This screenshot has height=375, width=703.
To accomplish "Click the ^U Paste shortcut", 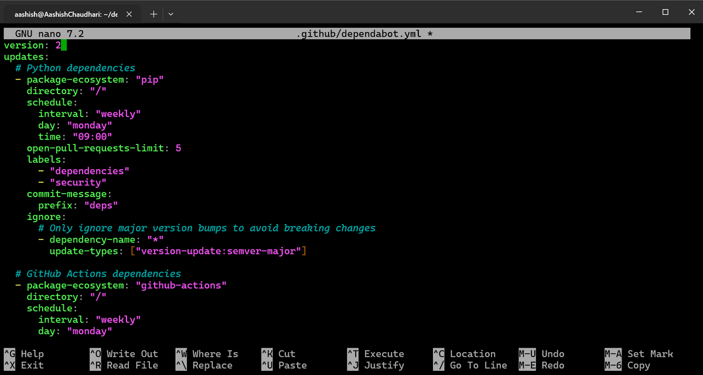I will (x=284, y=365).
